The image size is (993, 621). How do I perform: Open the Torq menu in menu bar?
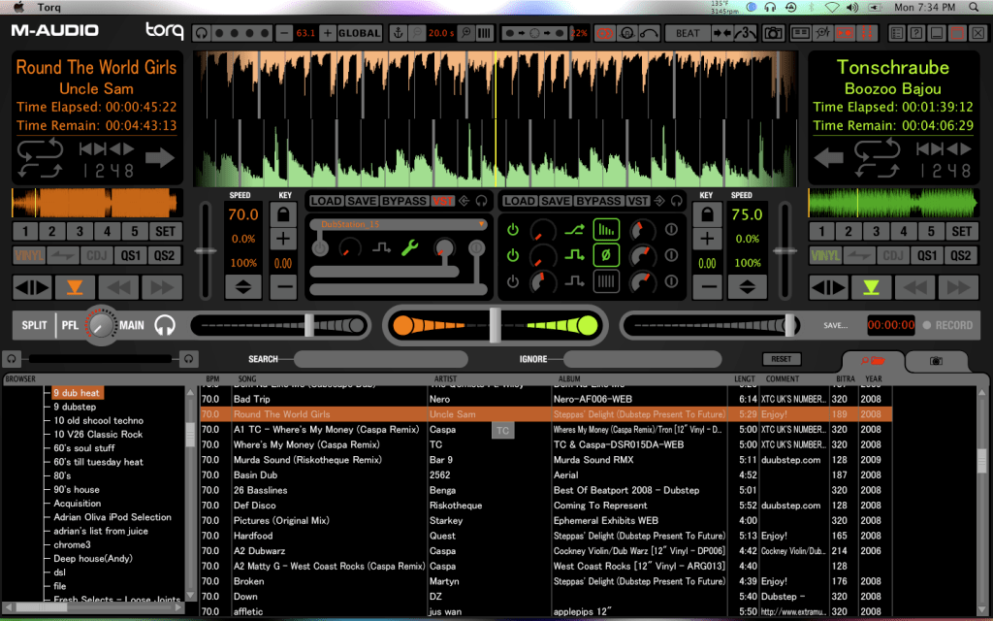click(48, 7)
